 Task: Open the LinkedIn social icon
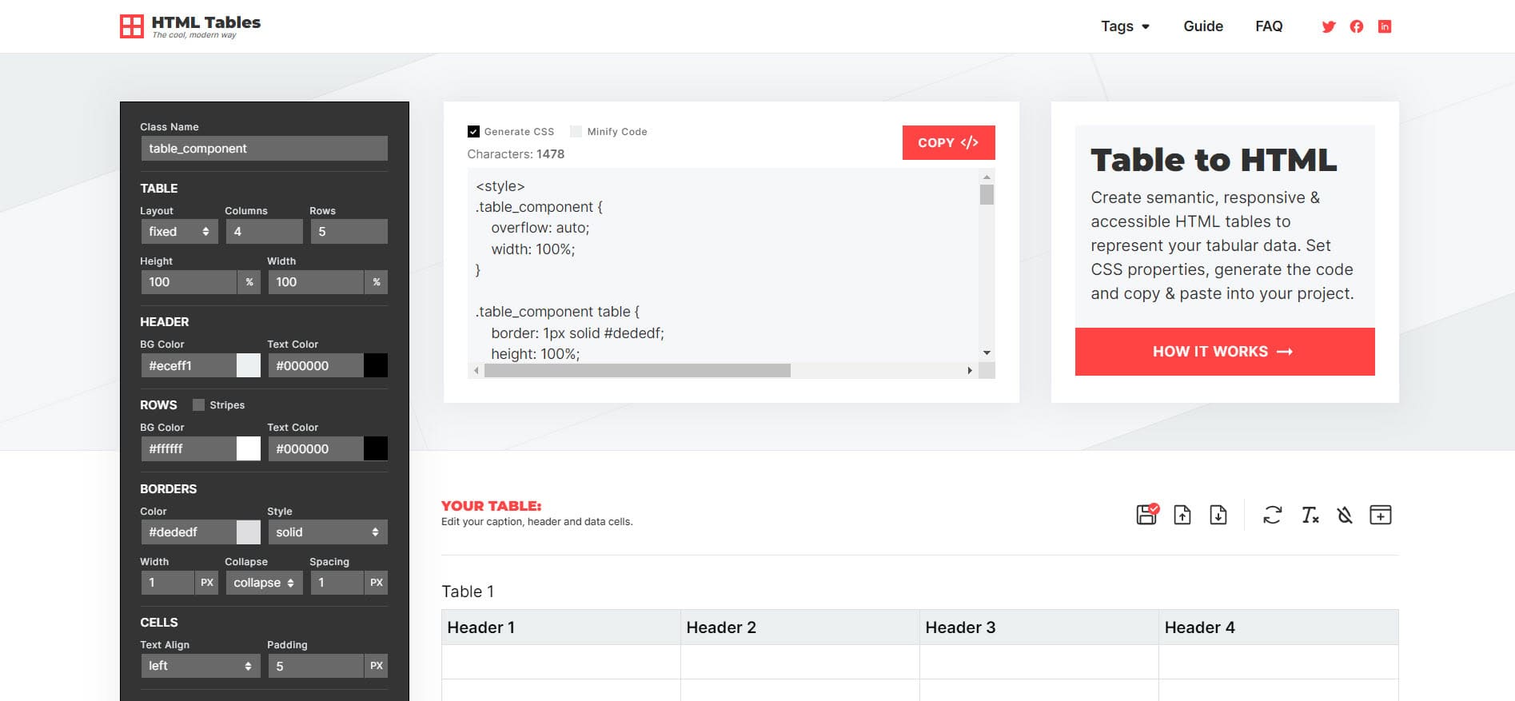tap(1385, 26)
